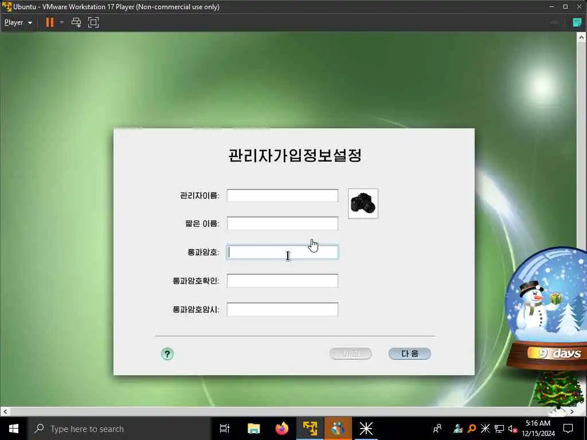Image resolution: width=587 pixels, height=440 pixels.
Task: Click the snowflake tray icon
Action: tap(485, 429)
